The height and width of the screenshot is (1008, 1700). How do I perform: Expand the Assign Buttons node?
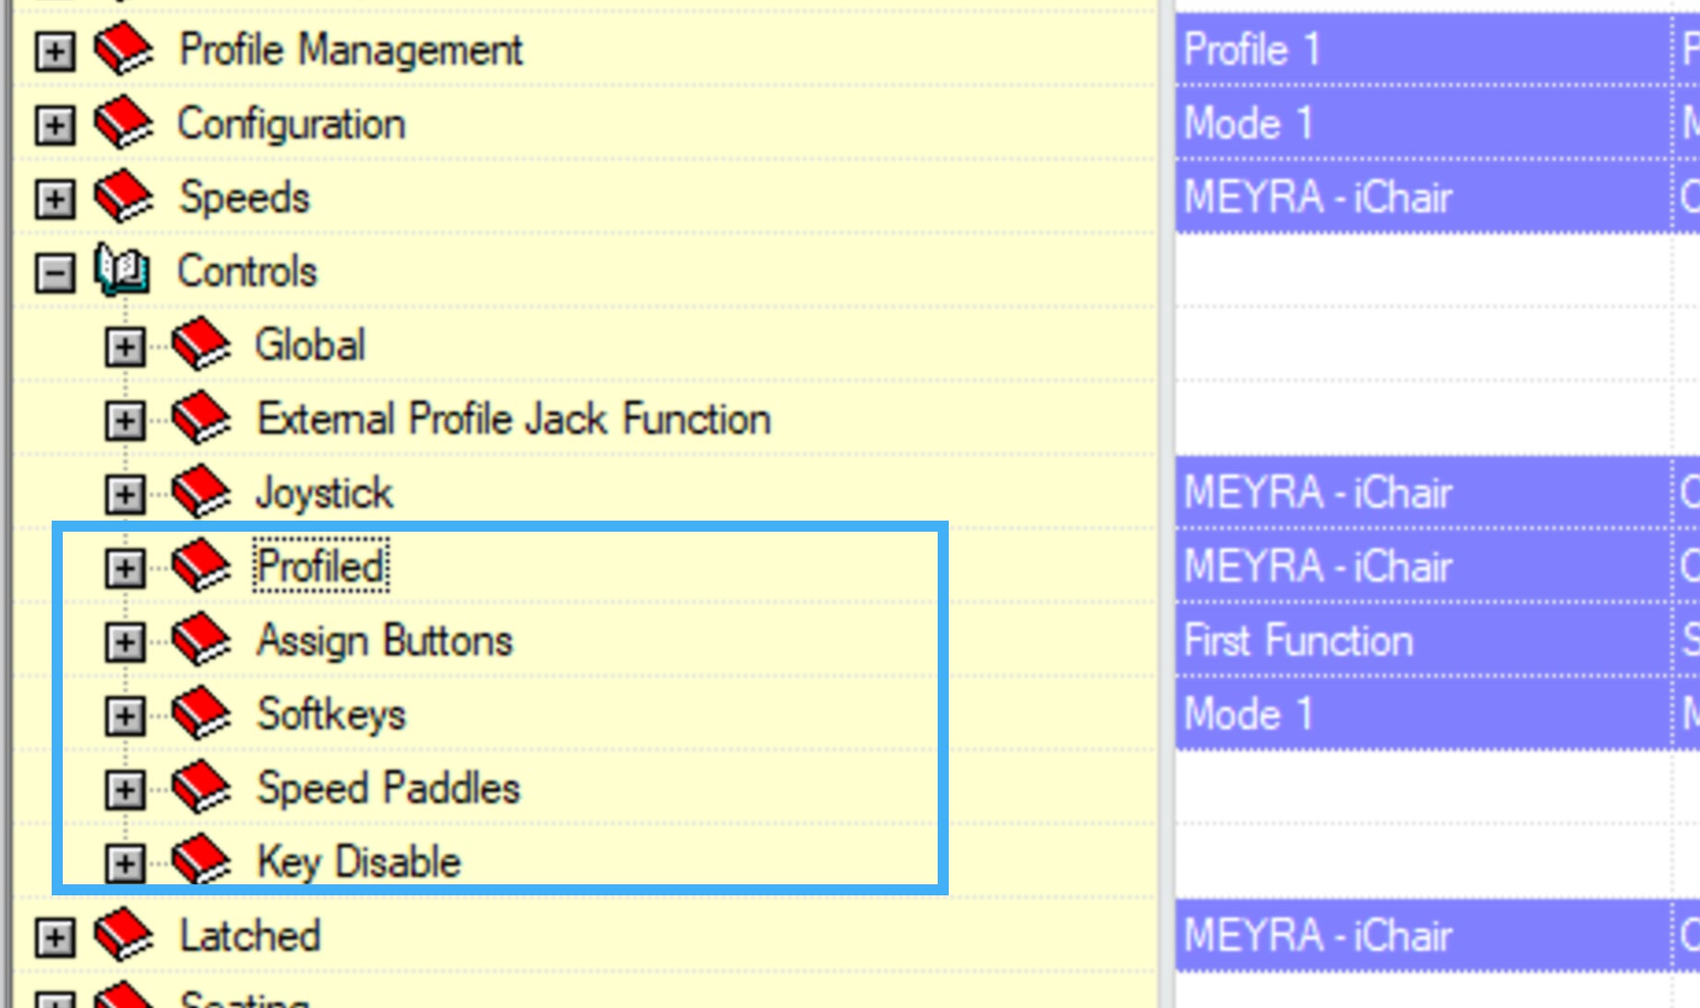click(x=125, y=642)
